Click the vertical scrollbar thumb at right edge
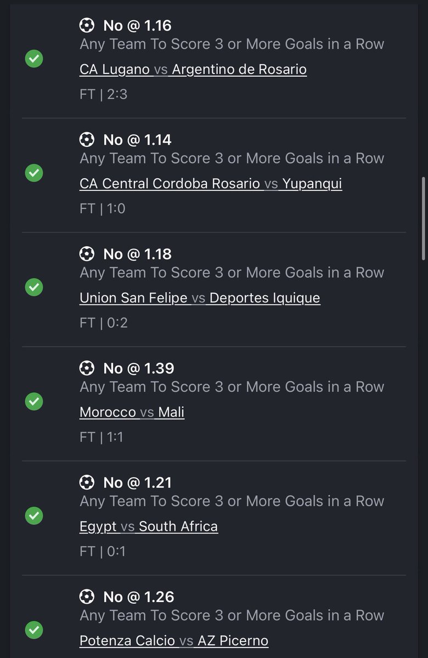 point(423,218)
